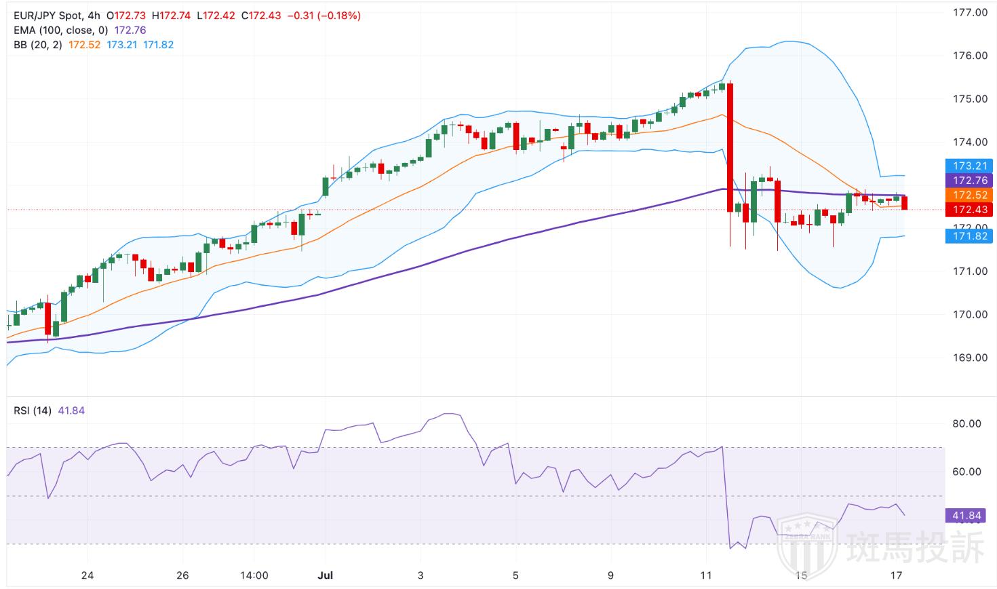Viewport: 997px width, 589px height.
Task: Click the purple 172.76 EMA price tag
Action: click(x=969, y=180)
